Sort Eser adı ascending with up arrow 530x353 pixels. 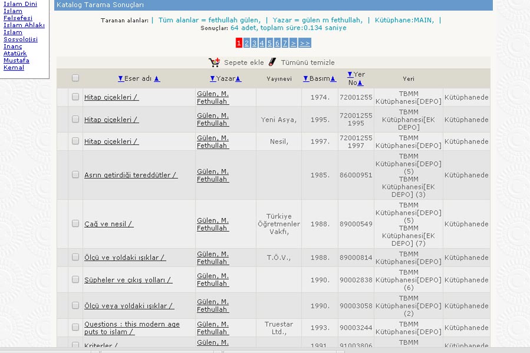click(x=157, y=79)
